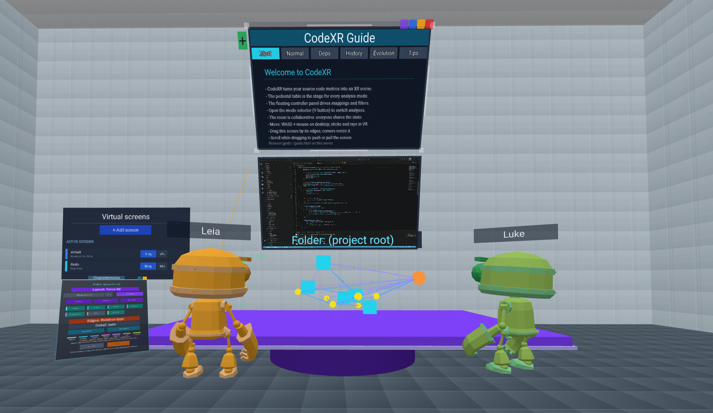Click the teal square beside the Dependencies header
Screen dimensions: 713x413
pyautogui.click(x=140, y=278)
